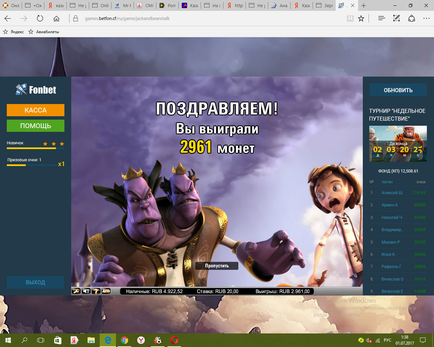Mute the game sound speaker icon

(86, 291)
